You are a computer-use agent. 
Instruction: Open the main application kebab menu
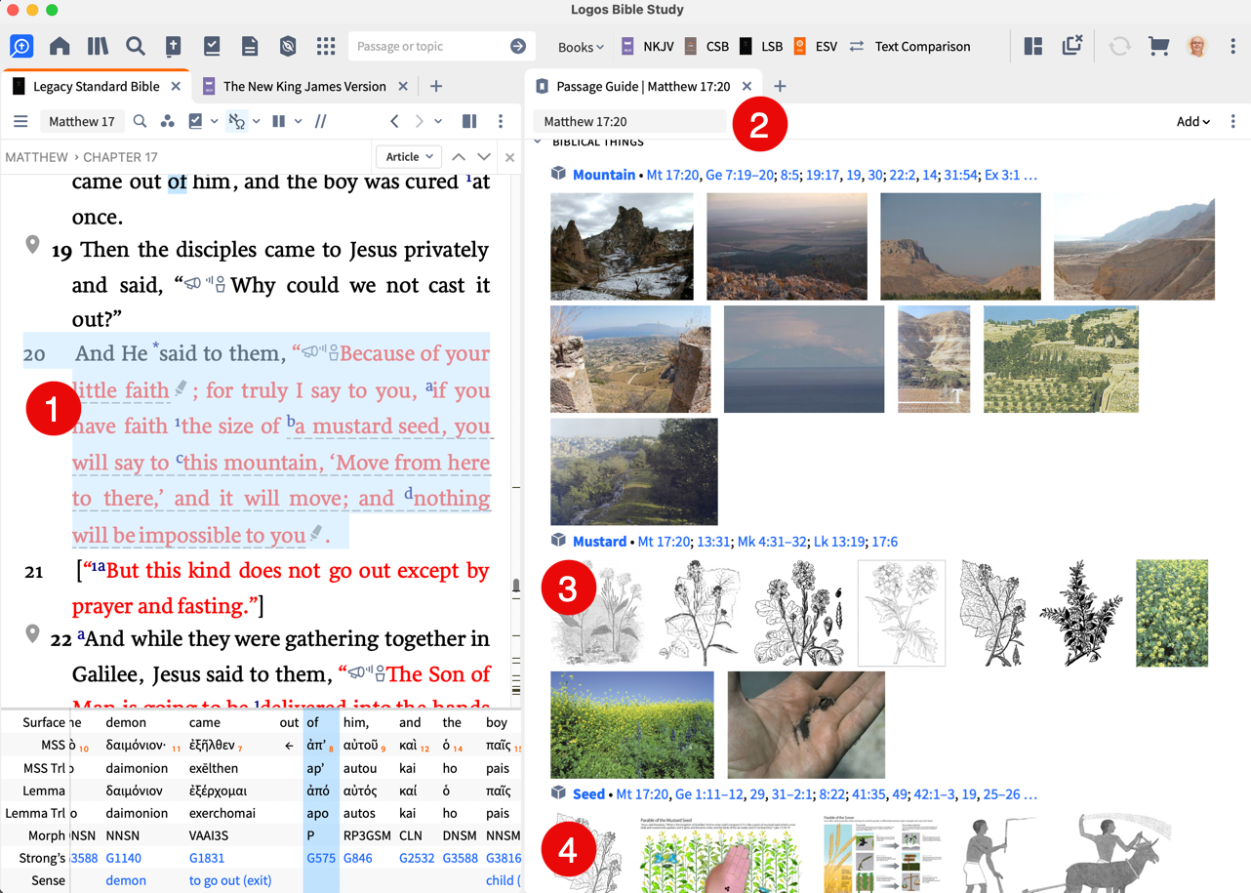point(1233,46)
